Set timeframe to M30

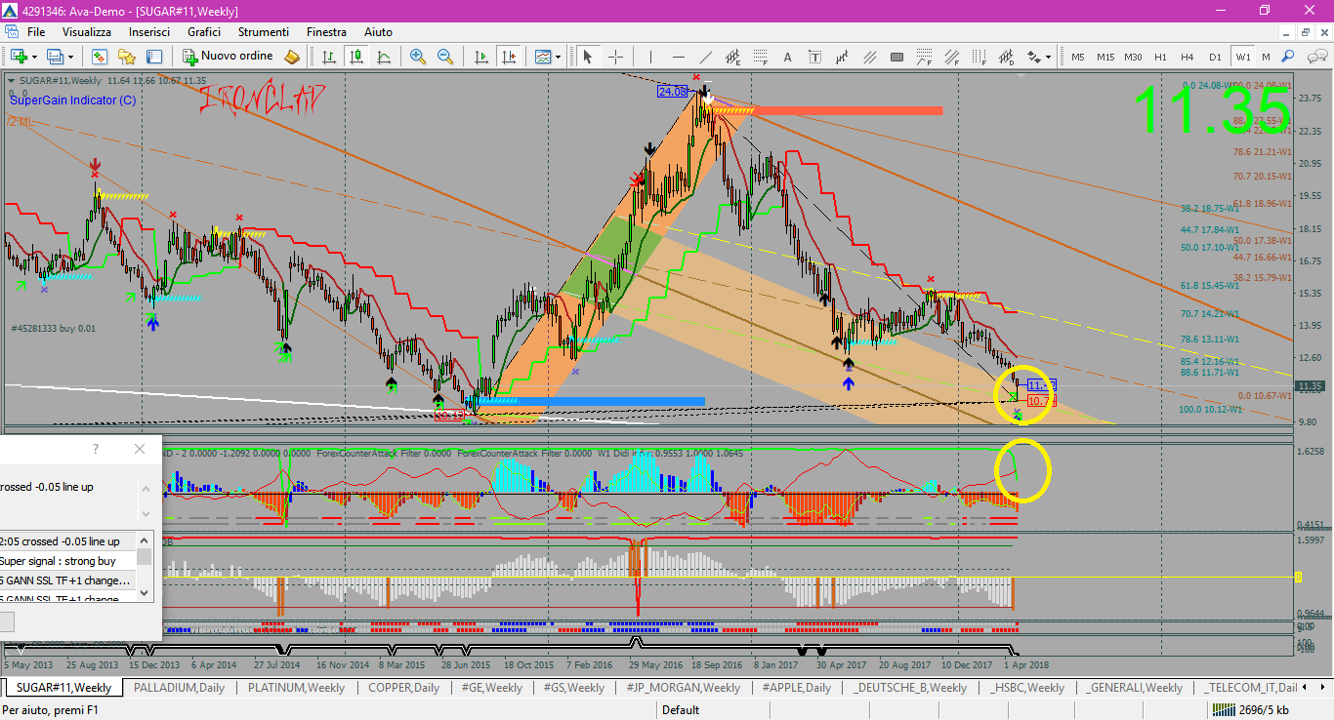point(1133,57)
